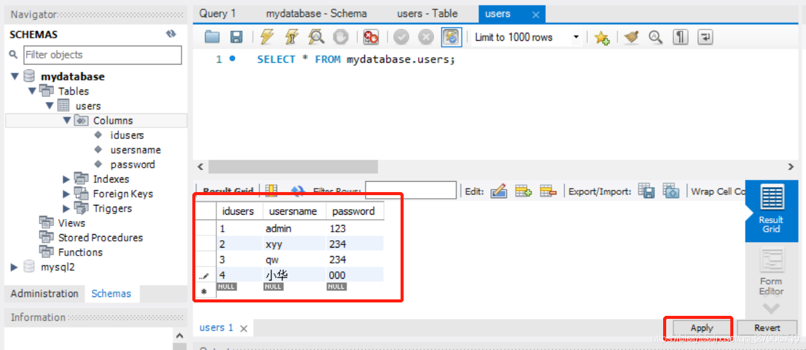806x350 pixels.
Task: Click in the Filter objects search field
Action: (x=103, y=54)
